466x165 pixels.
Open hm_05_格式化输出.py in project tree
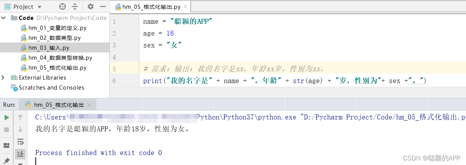point(57,68)
